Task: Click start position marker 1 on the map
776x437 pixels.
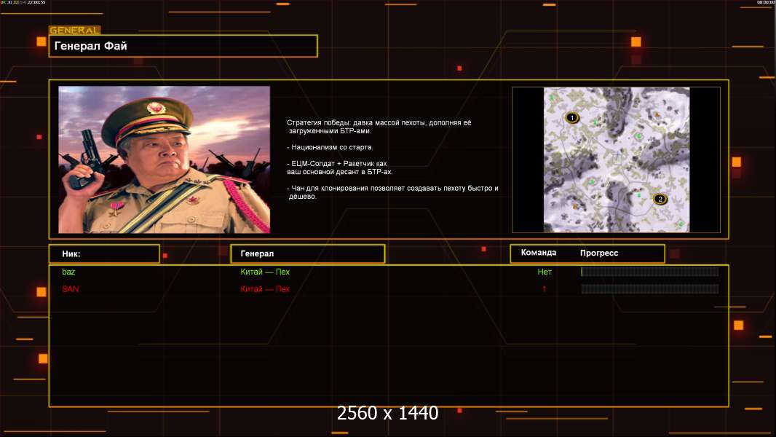Action: click(x=571, y=117)
